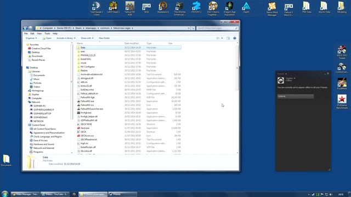351x197 pixels.
Task: Select the Fallout NV 4GB desktop shortcut
Action: [x=130, y=9]
